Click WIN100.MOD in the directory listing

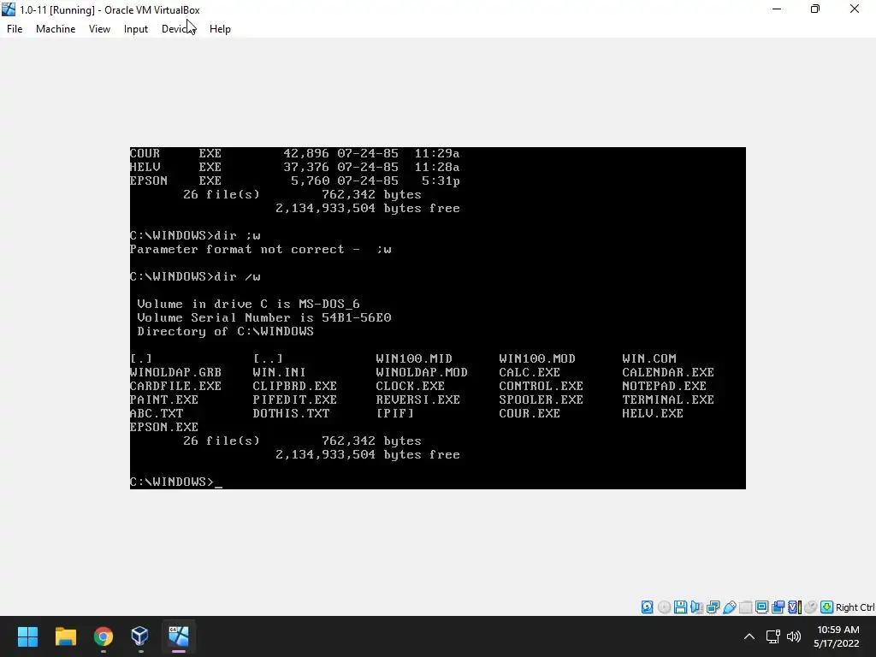(x=537, y=358)
